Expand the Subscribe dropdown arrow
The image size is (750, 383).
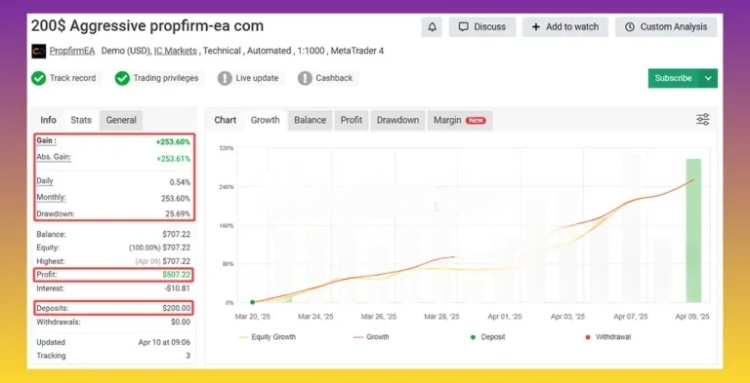click(708, 78)
